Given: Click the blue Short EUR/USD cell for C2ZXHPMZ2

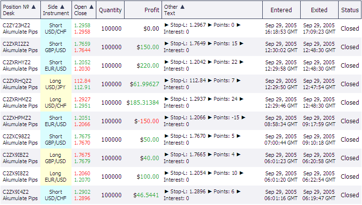Looking at the screenshot, I should [56, 121].
